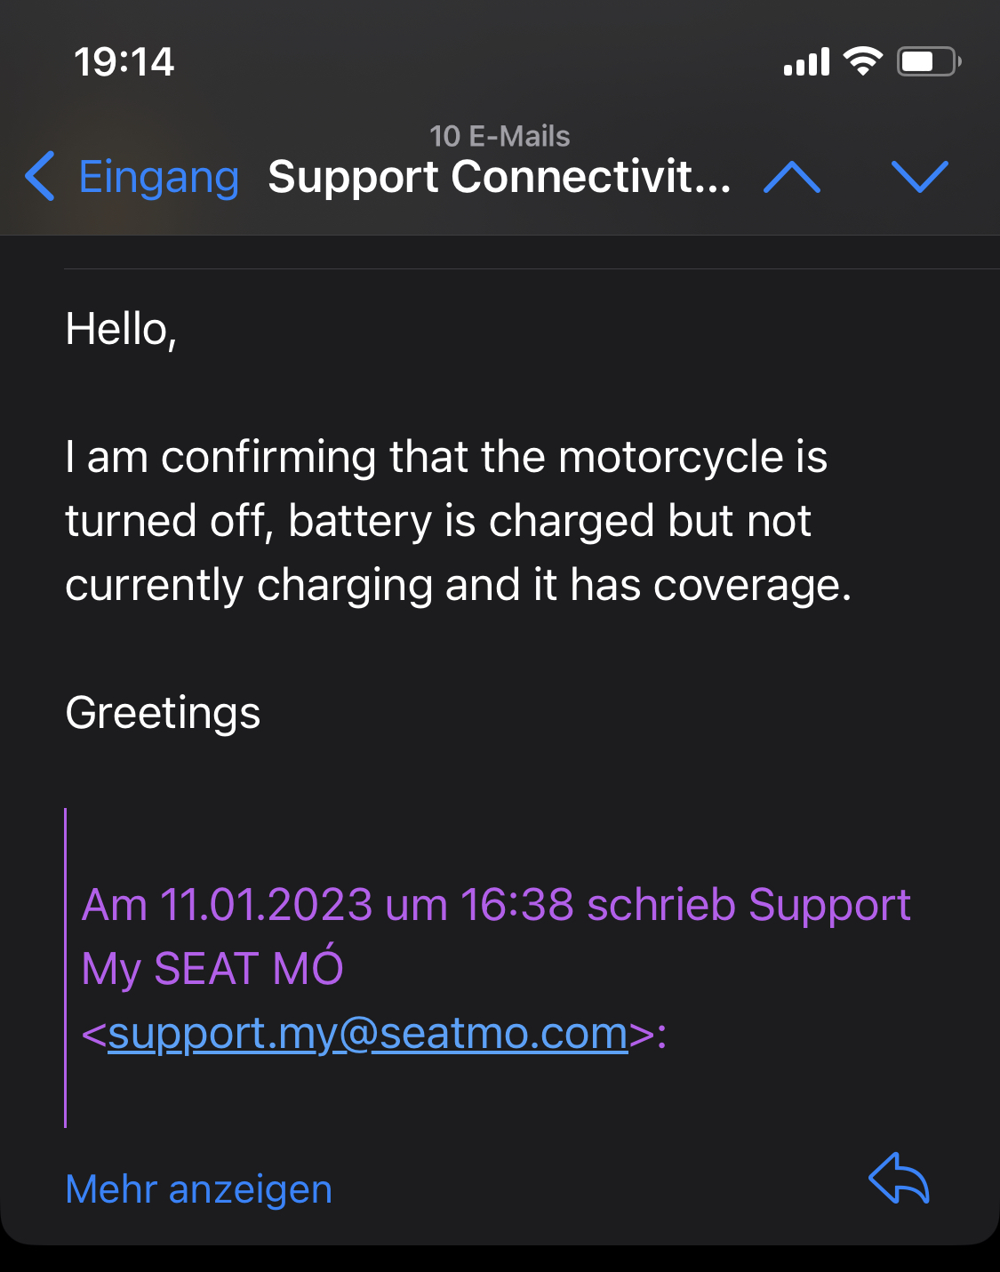The image size is (1000, 1272).
Task: Tap the line ending 'it has coverage.'
Action: [458, 586]
